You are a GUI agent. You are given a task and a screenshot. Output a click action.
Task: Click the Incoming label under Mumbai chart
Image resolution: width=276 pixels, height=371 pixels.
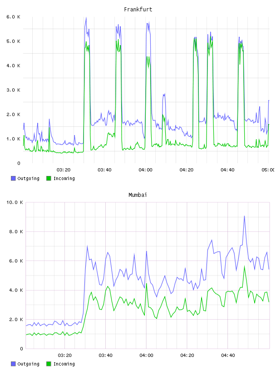point(64,364)
